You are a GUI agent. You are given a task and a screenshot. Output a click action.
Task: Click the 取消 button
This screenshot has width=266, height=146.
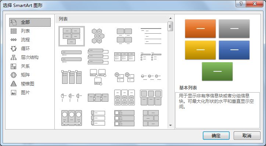[247, 135]
